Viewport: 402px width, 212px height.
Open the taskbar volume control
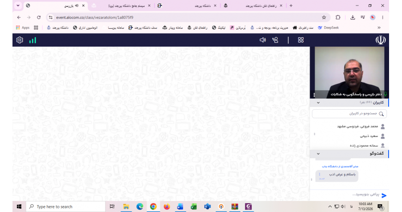pos(343,206)
